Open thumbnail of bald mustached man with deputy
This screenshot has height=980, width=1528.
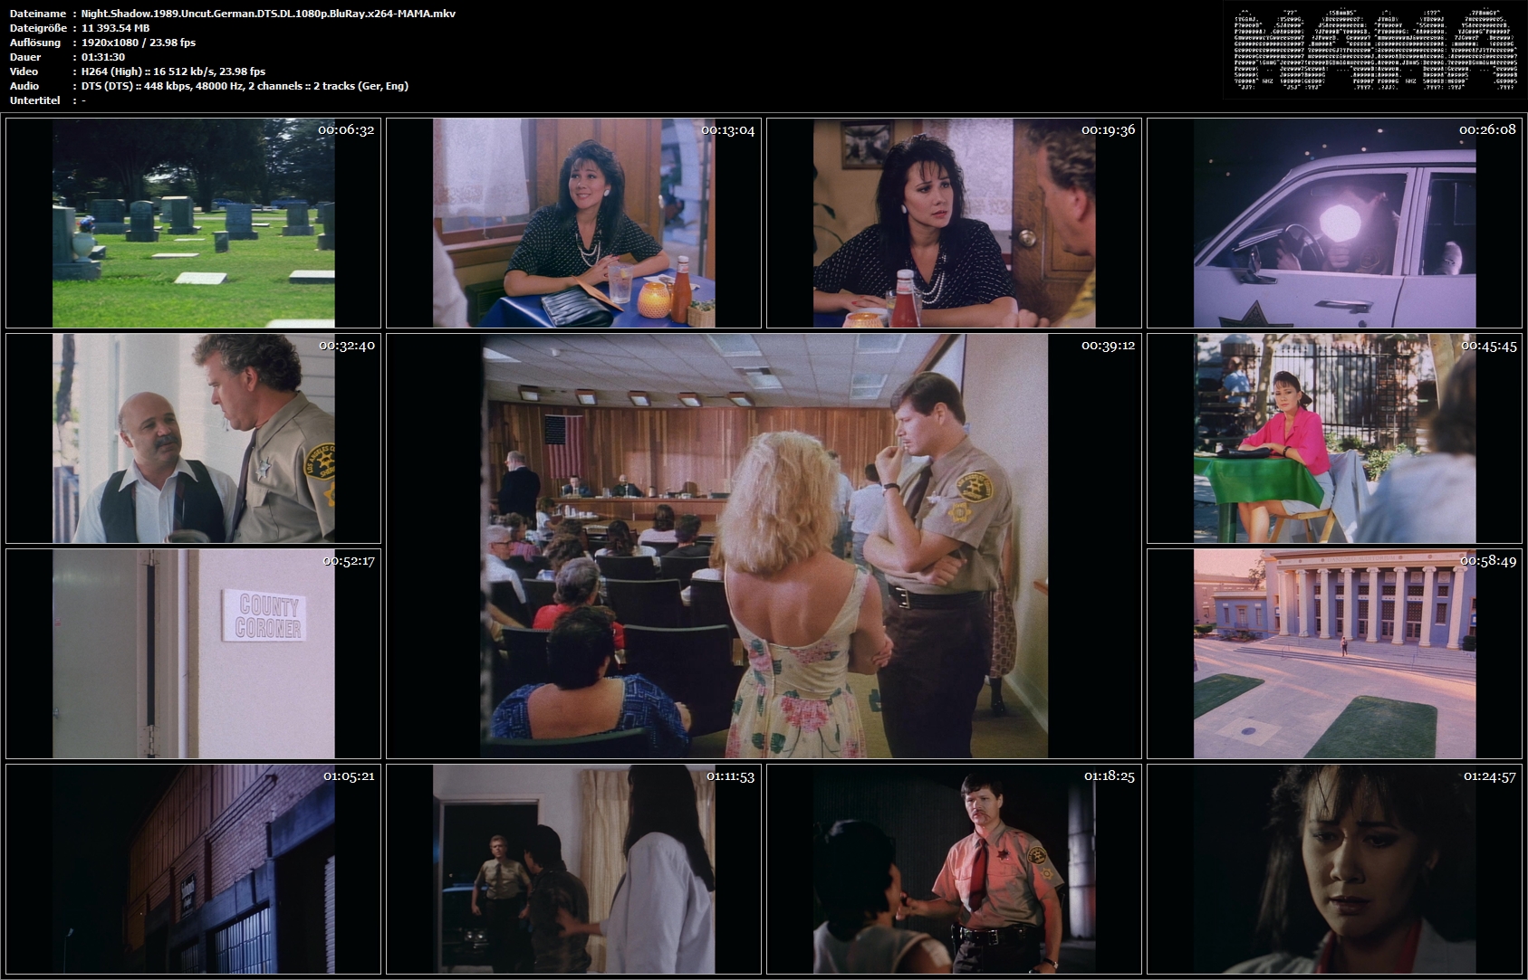[x=193, y=438]
